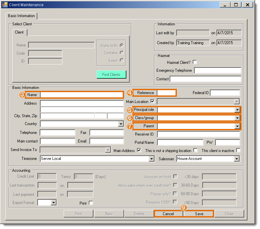This screenshot has width=260, height=229.
Task: Click the Select Client ID field
Action: click(x=45, y=61)
